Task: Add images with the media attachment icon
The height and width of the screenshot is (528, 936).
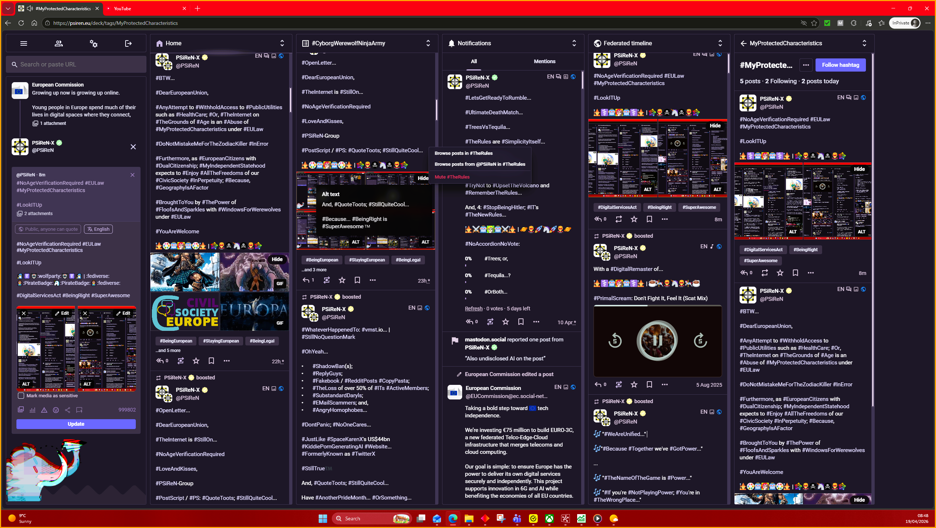Action: [21, 410]
